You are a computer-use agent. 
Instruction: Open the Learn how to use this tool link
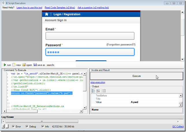pyautogui.click(x=29, y=7)
